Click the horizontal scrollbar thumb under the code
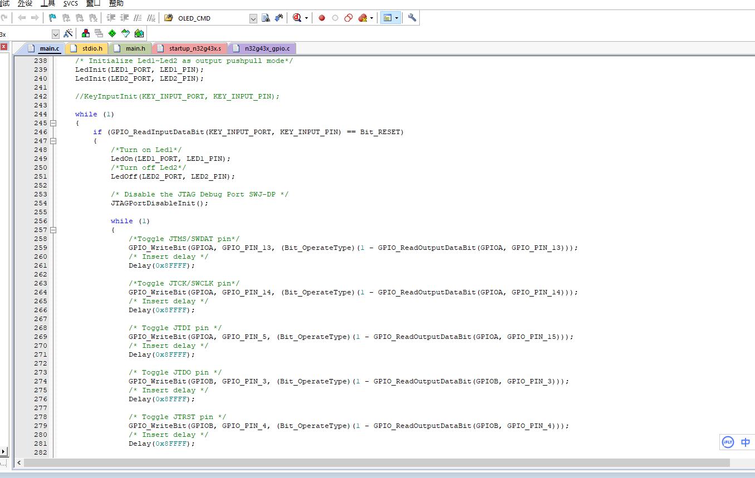Viewport: 755px width, 478px height. tap(376, 462)
